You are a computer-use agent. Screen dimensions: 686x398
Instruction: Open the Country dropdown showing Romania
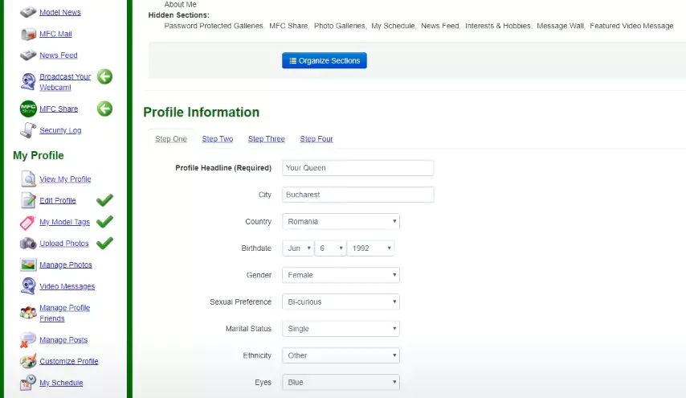coord(341,222)
